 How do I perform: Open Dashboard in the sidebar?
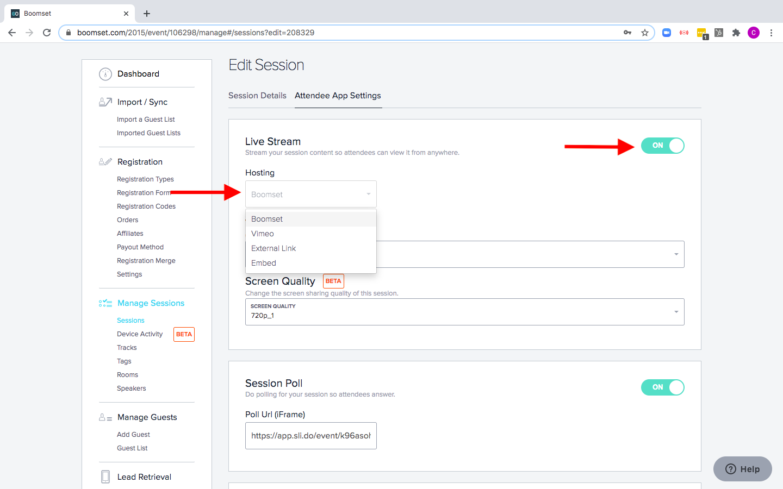pos(138,74)
